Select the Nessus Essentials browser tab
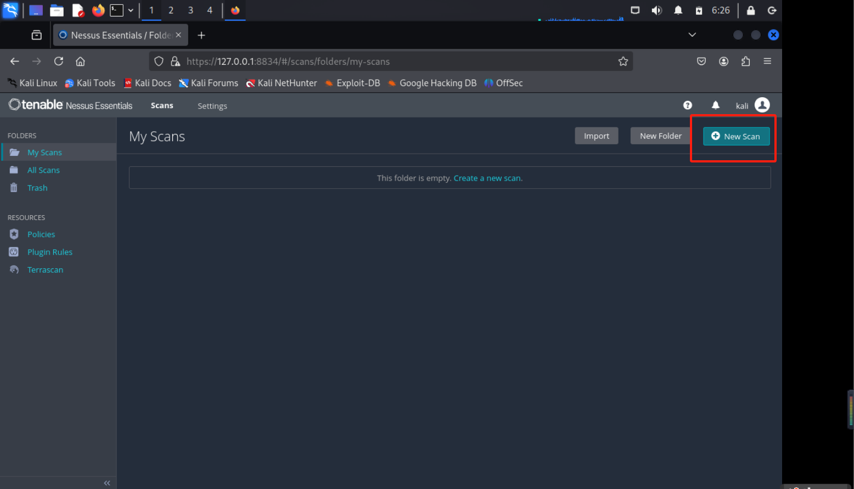 click(120, 35)
